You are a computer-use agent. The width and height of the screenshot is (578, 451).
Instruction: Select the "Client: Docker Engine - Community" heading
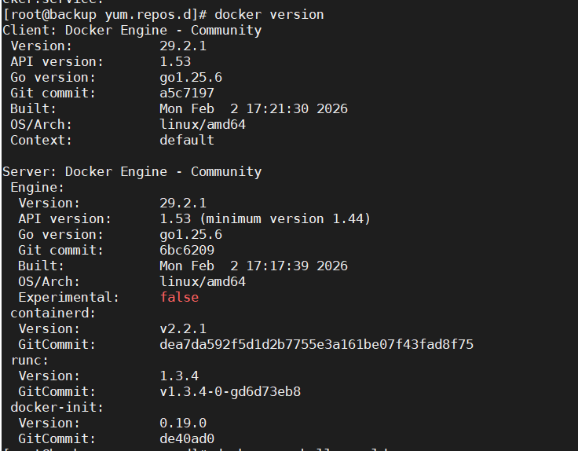132,30
